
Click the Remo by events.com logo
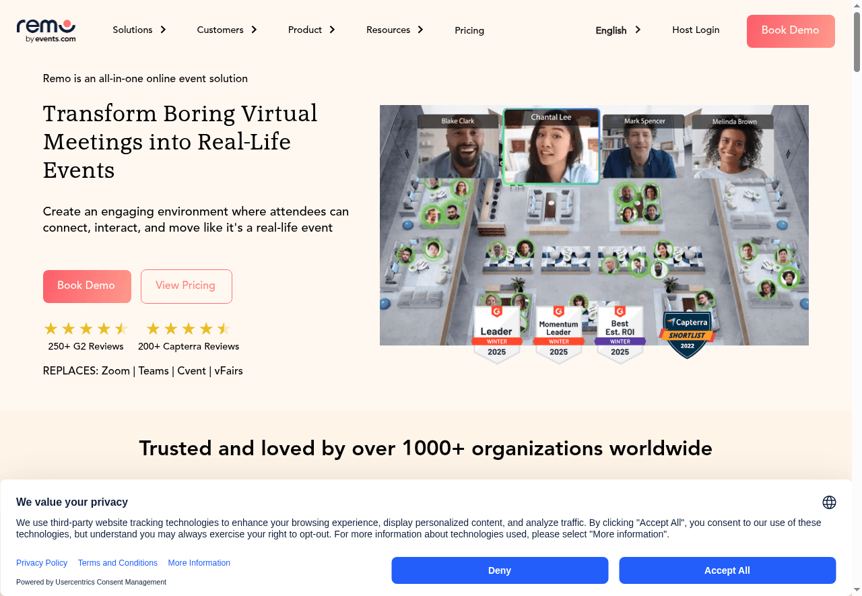pos(46,31)
